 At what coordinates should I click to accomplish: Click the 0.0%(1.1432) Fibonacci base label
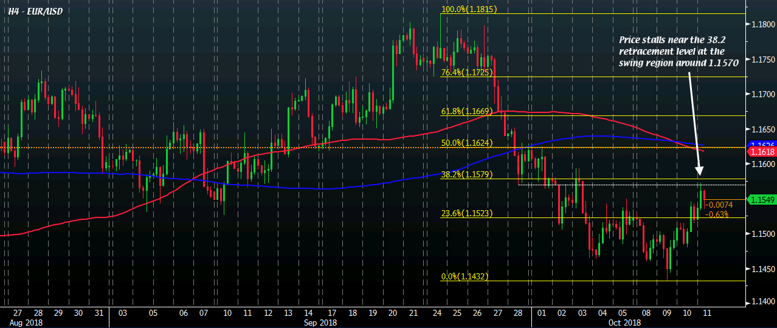click(x=465, y=276)
